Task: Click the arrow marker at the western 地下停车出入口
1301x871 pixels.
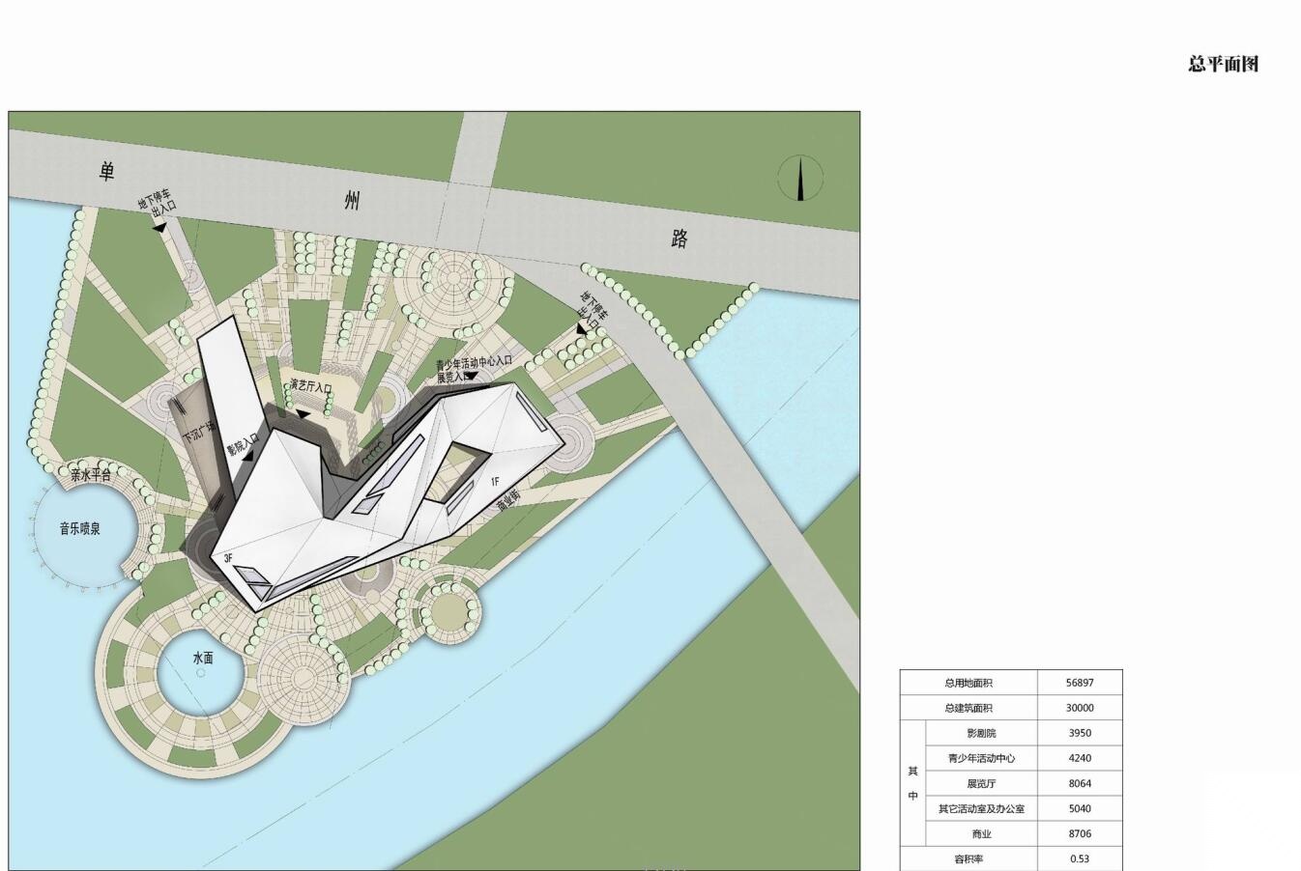Action: pos(160,226)
